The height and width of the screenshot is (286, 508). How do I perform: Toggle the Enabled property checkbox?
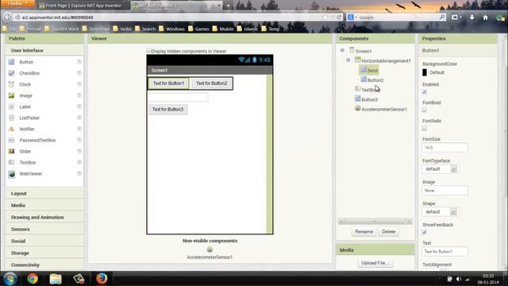[425, 92]
